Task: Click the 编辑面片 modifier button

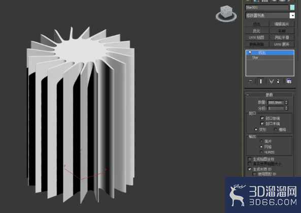Action: (x=282, y=24)
